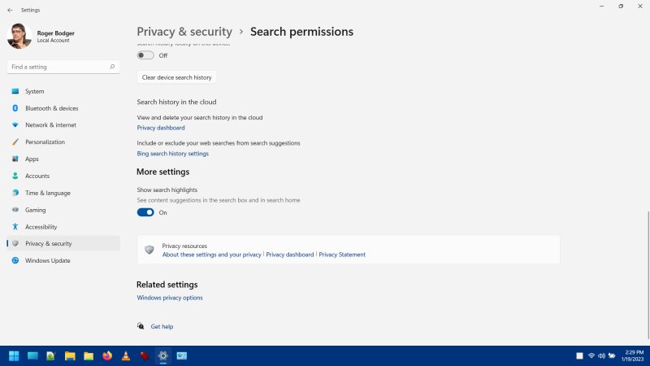The height and width of the screenshot is (366, 650).
Task: Open Windows Update settings
Action: [47, 261]
